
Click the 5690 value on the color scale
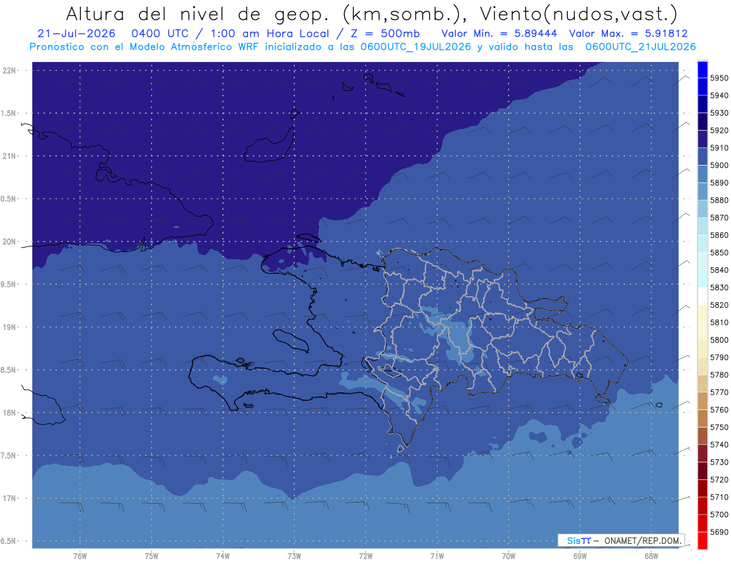pos(719,532)
